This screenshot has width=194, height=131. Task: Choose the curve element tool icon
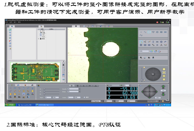(141, 35)
